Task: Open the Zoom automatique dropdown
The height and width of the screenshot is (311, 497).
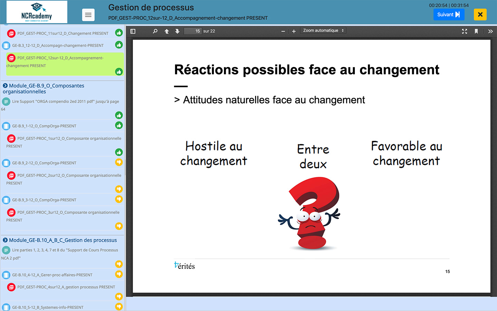Action: pyautogui.click(x=323, y=30)
